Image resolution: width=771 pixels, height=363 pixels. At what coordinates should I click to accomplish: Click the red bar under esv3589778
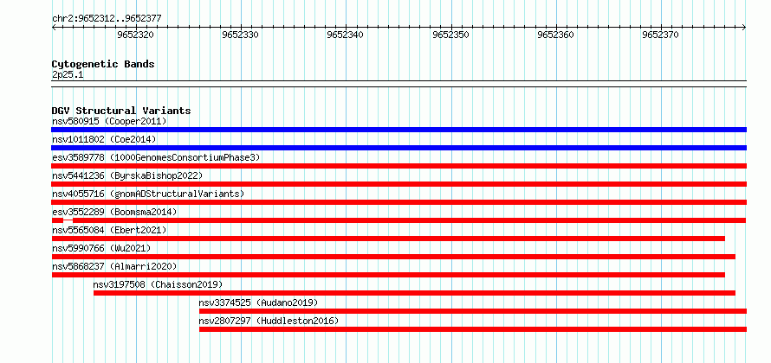pyautogui.click(x=399, y=166)
